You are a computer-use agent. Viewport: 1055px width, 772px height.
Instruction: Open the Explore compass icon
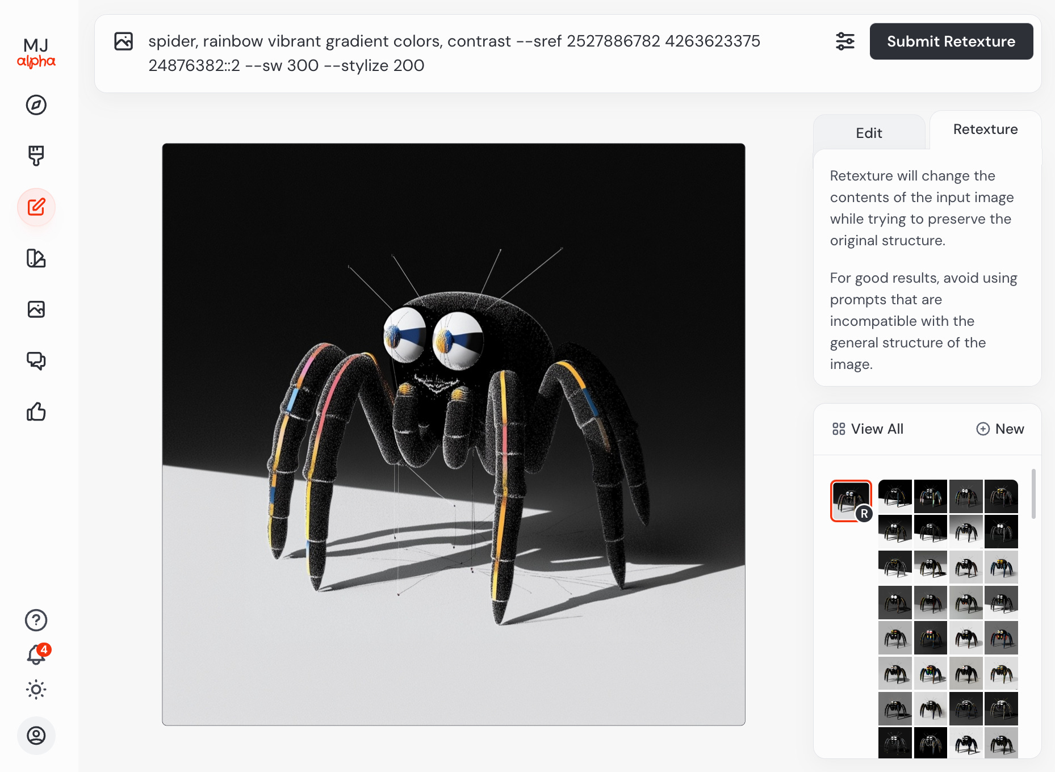(x=36, y=105)
